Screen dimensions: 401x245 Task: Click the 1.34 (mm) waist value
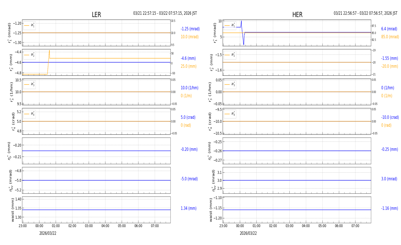189,208
